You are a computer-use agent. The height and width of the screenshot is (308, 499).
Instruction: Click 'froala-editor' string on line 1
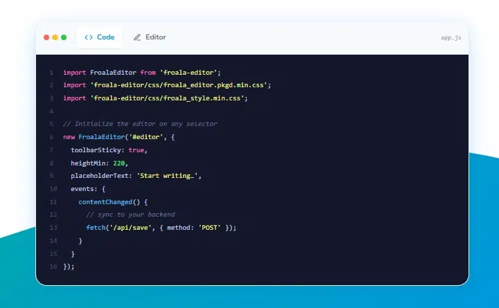[188, 73]
